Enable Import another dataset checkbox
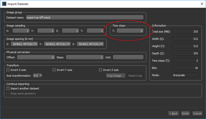The height and width of the screenshot is (119, 206). pos(8,88)
